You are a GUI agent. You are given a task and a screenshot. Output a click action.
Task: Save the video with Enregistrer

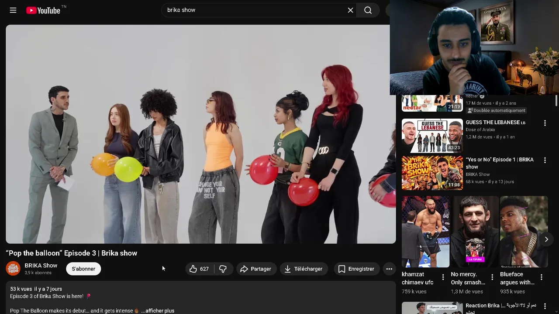coord(356,269)
